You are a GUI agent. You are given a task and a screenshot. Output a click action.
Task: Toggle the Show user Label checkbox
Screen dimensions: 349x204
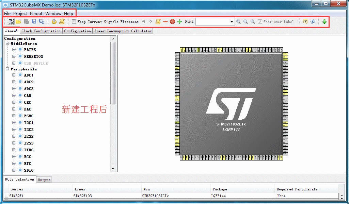[x=260, y=21]
